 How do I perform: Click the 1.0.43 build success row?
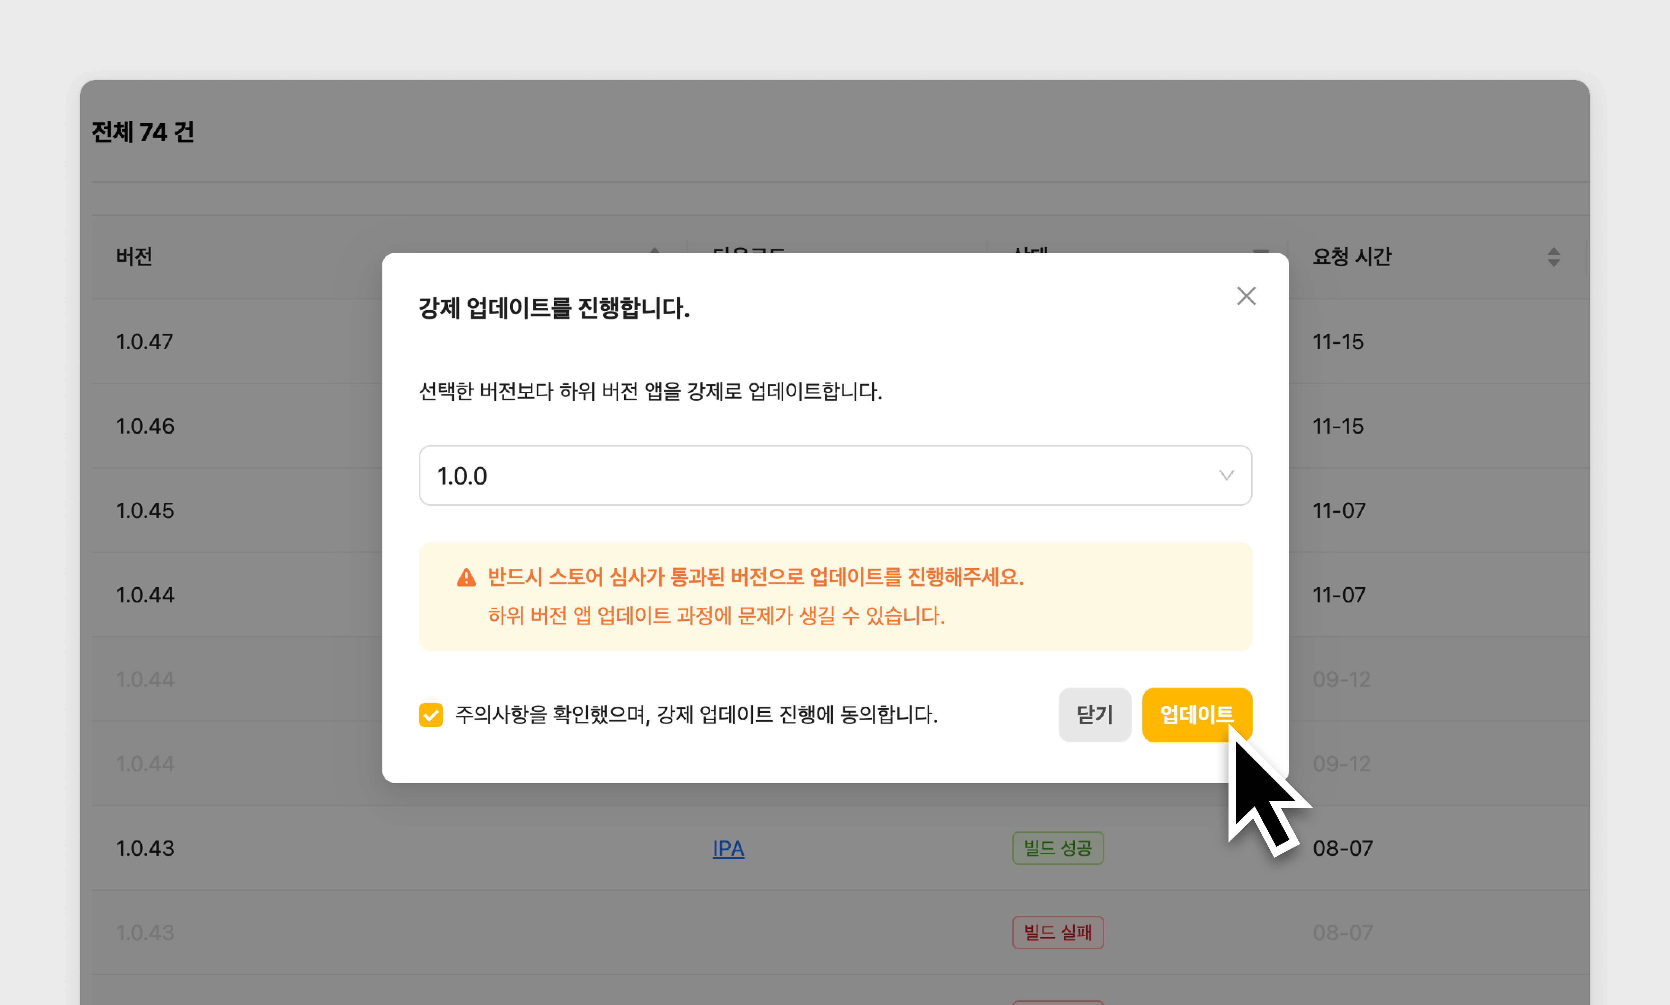tap(145, 848)
